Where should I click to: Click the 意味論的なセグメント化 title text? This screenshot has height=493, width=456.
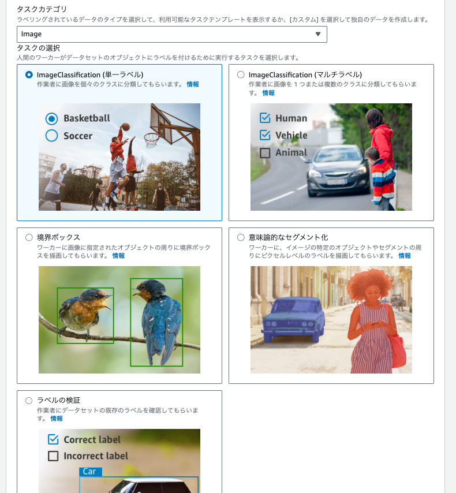coord(289,237)
